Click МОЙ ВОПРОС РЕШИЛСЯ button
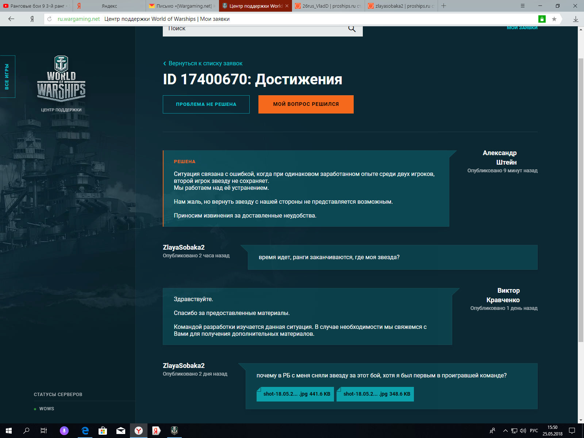The width and height of the screenshot is (584, 438). tap(306, 104)
